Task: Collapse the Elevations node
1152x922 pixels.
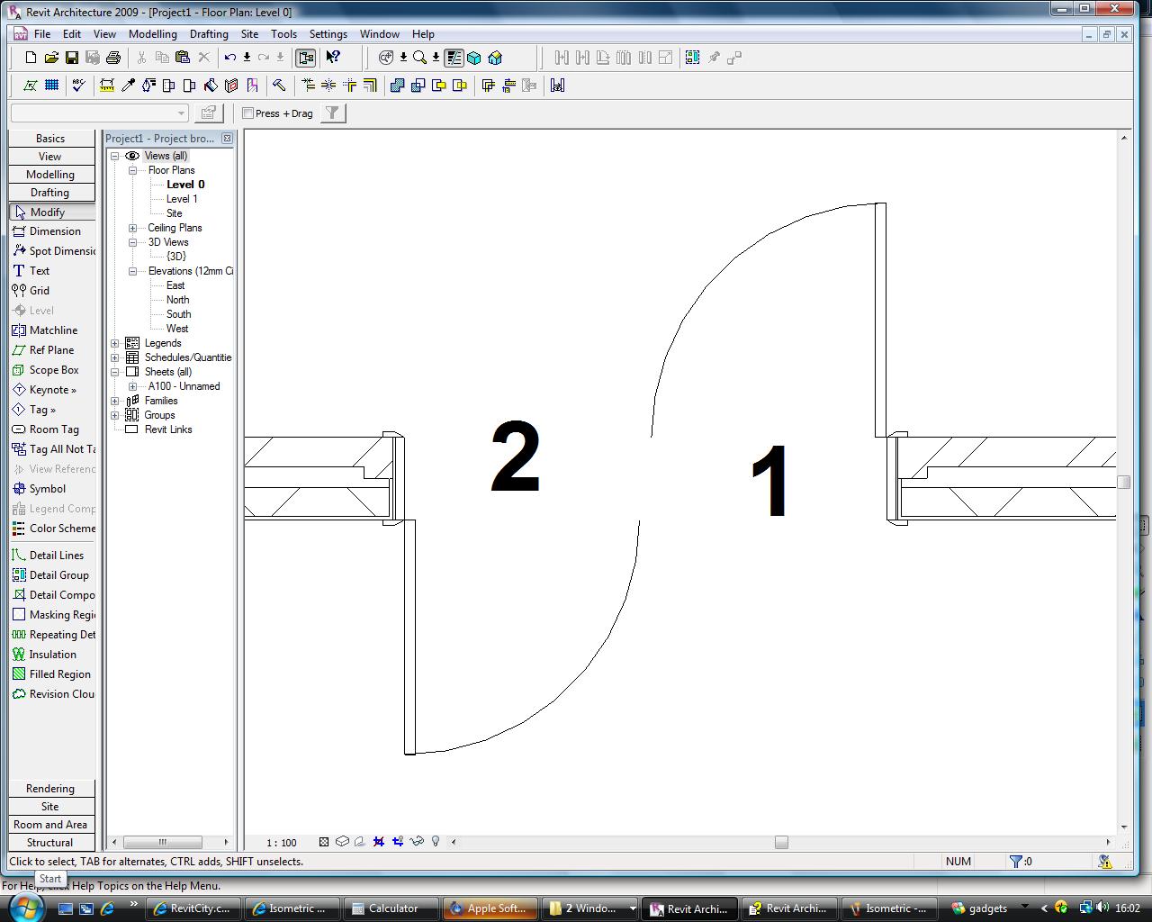Action: (x=133, y=271)
